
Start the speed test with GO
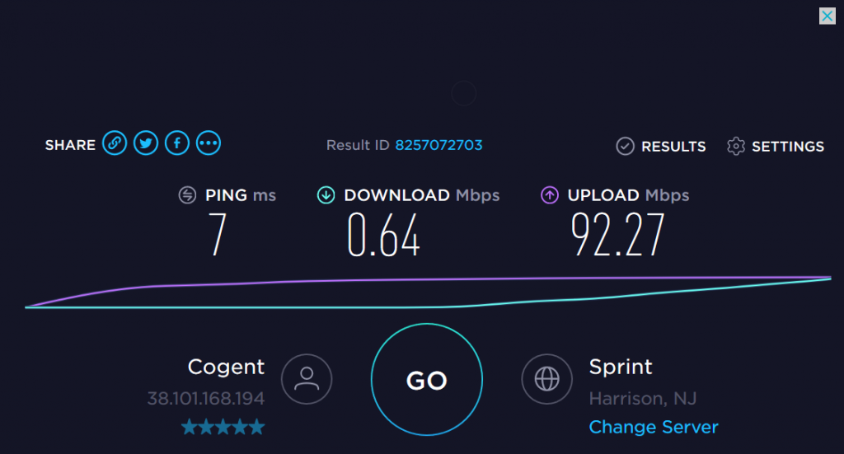click(x=427, y=379)
